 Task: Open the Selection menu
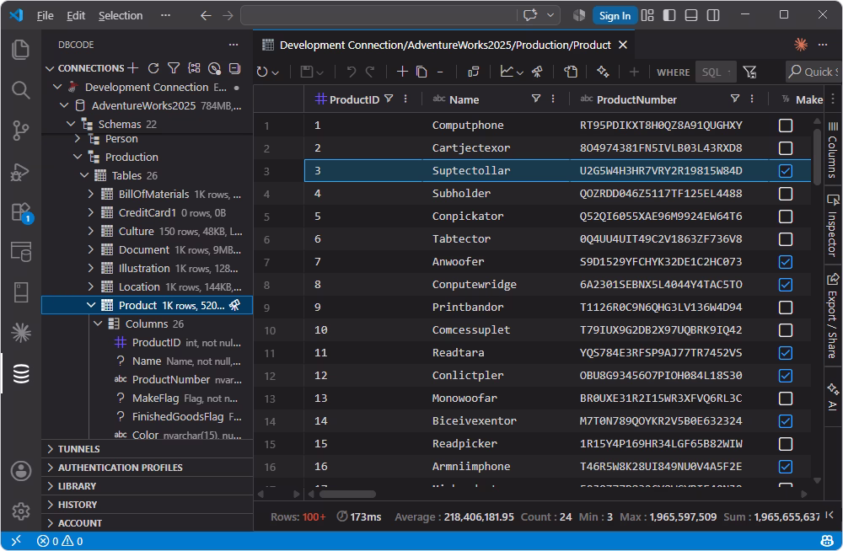tap(121, 16)
